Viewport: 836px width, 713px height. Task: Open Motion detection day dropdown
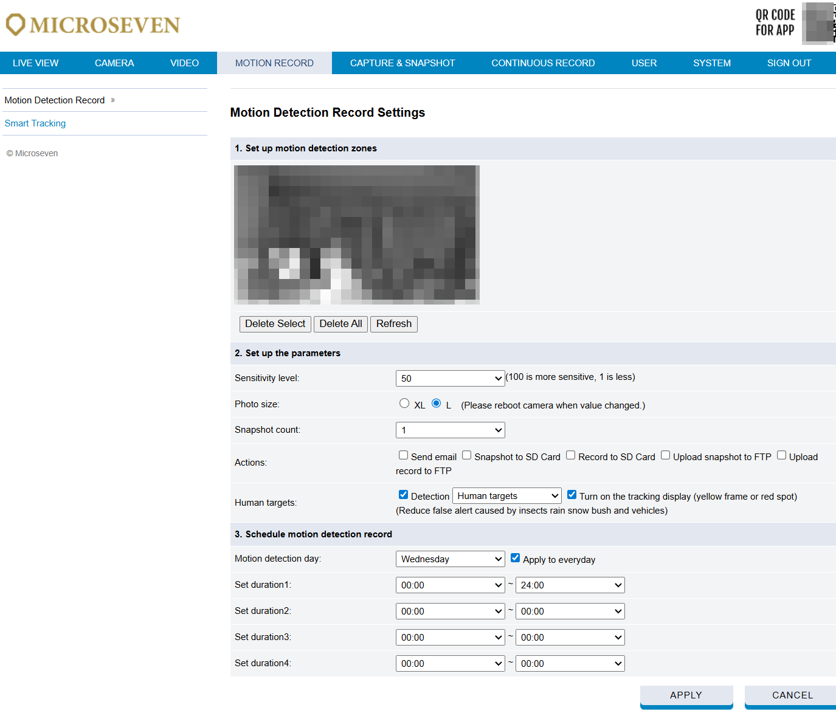tap(450, 559)
